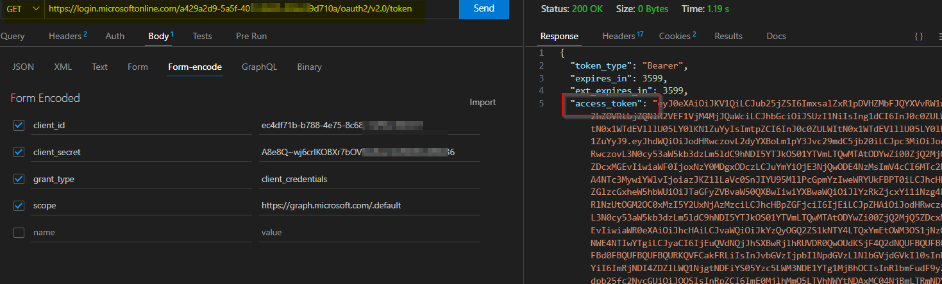This screenshot has height=284, width=942.
Task: Select the Response tab
Action: coord(559,36)
